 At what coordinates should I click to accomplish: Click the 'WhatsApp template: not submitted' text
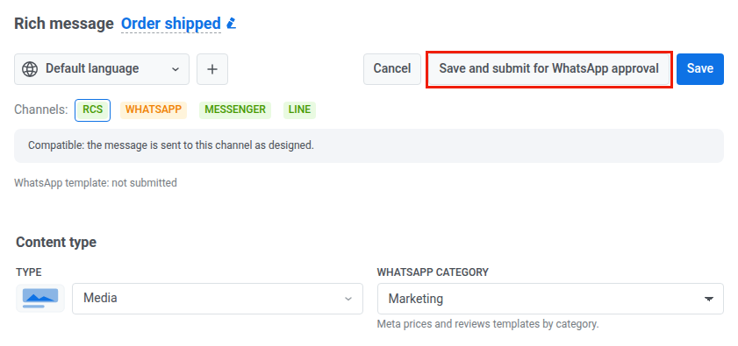[96, 183]
